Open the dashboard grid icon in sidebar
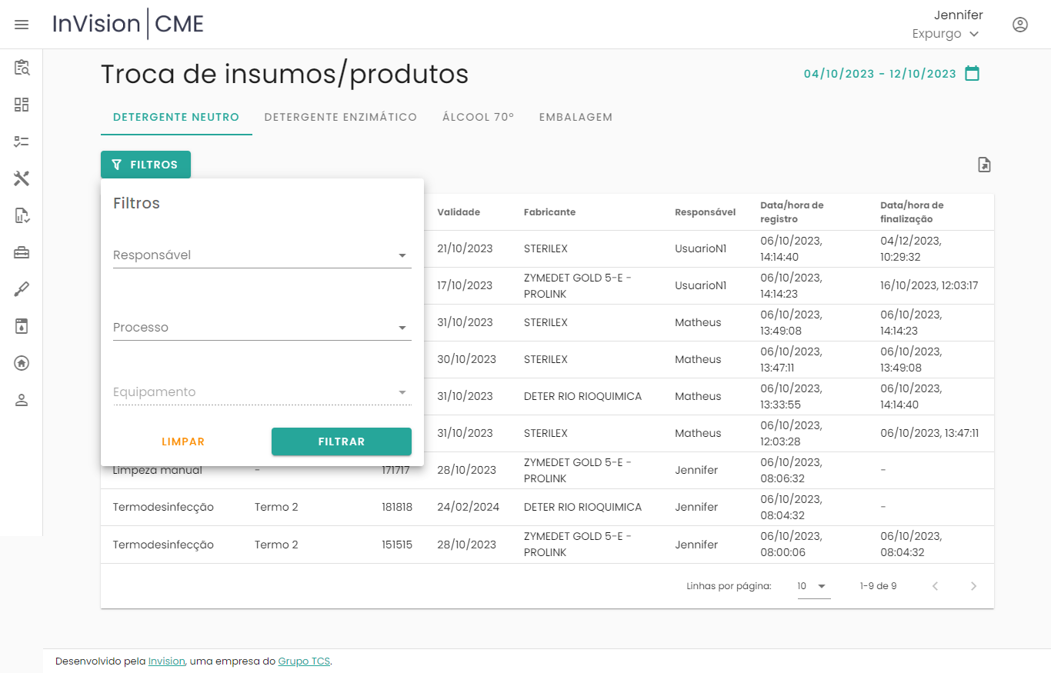Viewport: 1051px width, 673px height. (x=22, y=105)
